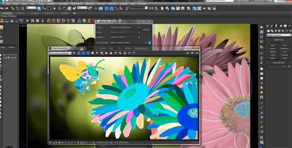Click the Geometry category icon in Create panel
Viewport: 292px width, 148px height.
pyautogui.click(x=268, y=31)
